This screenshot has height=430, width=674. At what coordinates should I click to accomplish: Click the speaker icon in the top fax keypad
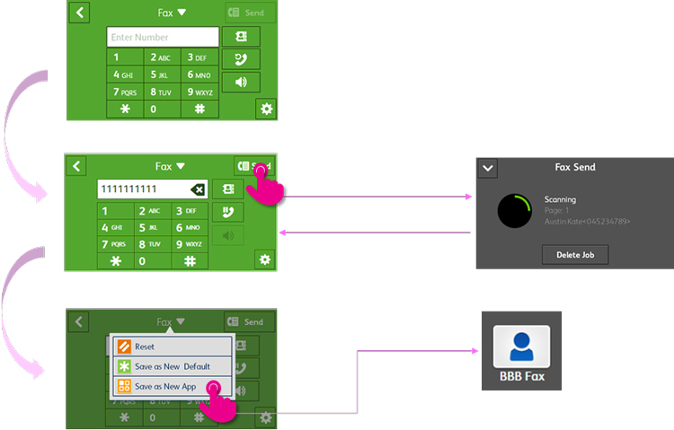click(241, 83)
